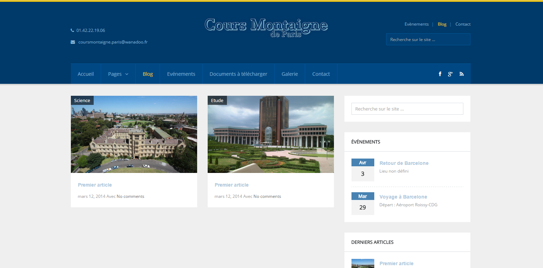
Task: Focus the sidebar search field
Action: pyautogui.click(x=407, y=109)
